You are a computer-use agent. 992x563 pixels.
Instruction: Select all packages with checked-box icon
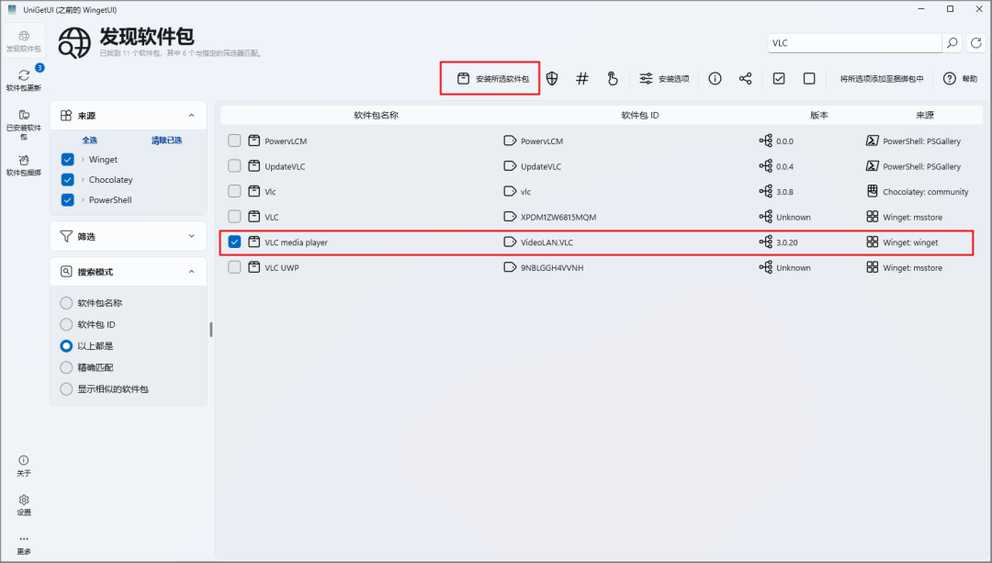coord(779,78)
